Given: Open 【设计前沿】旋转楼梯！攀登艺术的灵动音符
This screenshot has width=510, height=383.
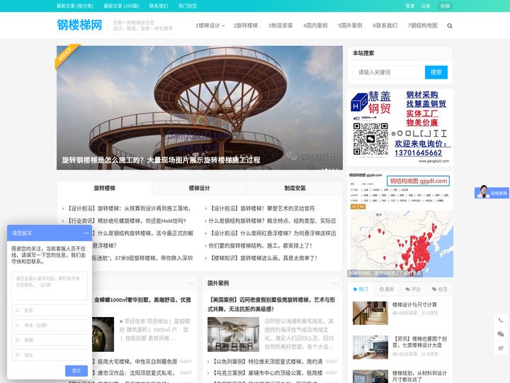Looking at the screenshot, I should 262,209.
